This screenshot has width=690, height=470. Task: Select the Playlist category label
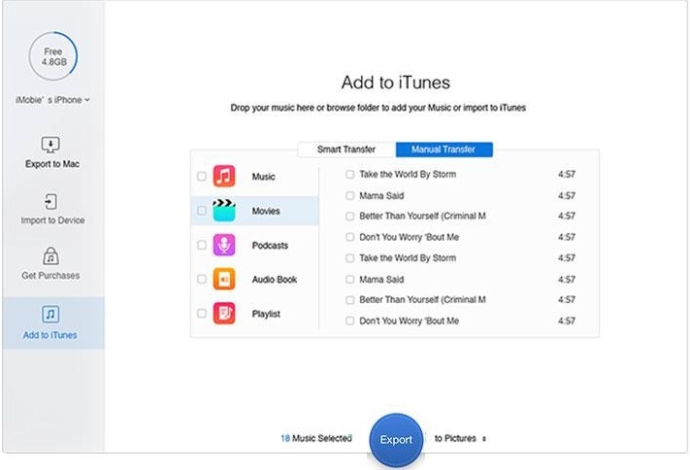pos(266,314)
